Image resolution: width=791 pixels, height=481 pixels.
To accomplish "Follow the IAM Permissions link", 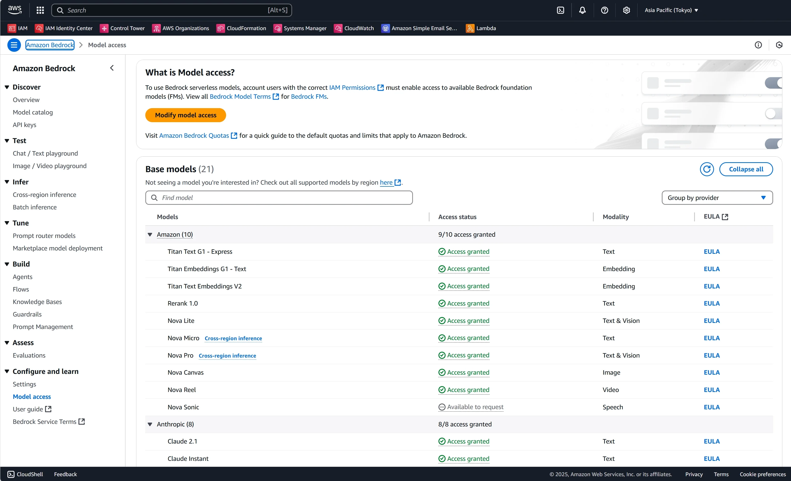I will pos(356,88).
